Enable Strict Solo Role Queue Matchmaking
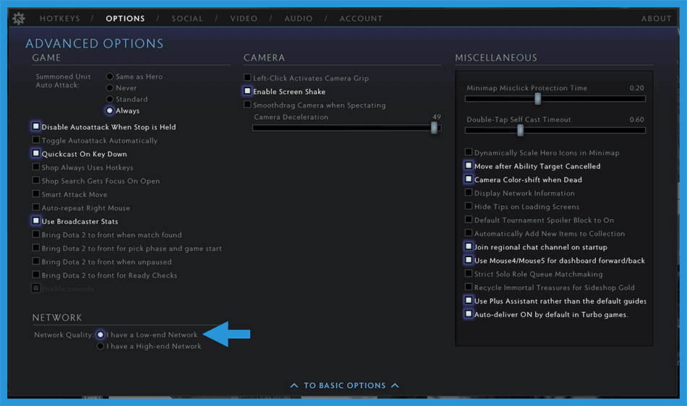The width and height of the screenshot is (687, 406). (x=469, y=274)
